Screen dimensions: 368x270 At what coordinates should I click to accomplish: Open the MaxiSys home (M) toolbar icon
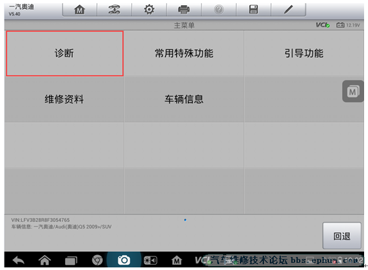pos(79,10)
